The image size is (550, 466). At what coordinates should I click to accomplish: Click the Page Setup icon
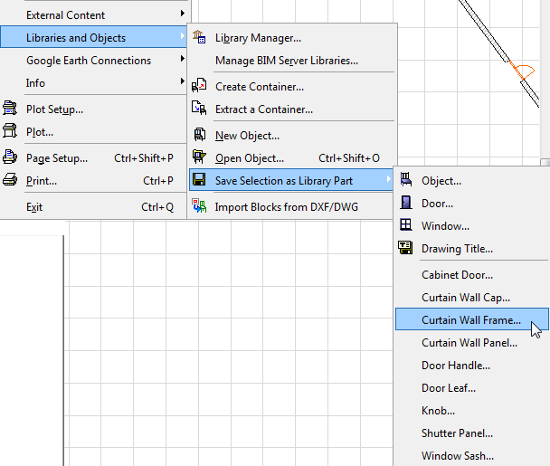click(9, 157)
